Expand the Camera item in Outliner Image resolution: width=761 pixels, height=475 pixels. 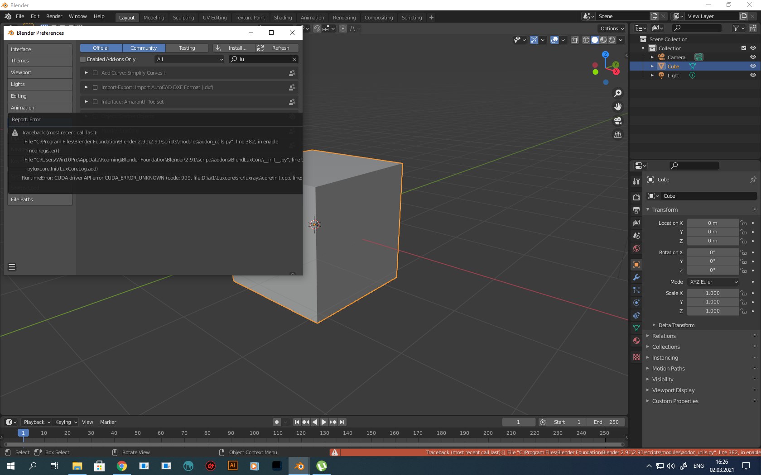click(x=652, y=57)
